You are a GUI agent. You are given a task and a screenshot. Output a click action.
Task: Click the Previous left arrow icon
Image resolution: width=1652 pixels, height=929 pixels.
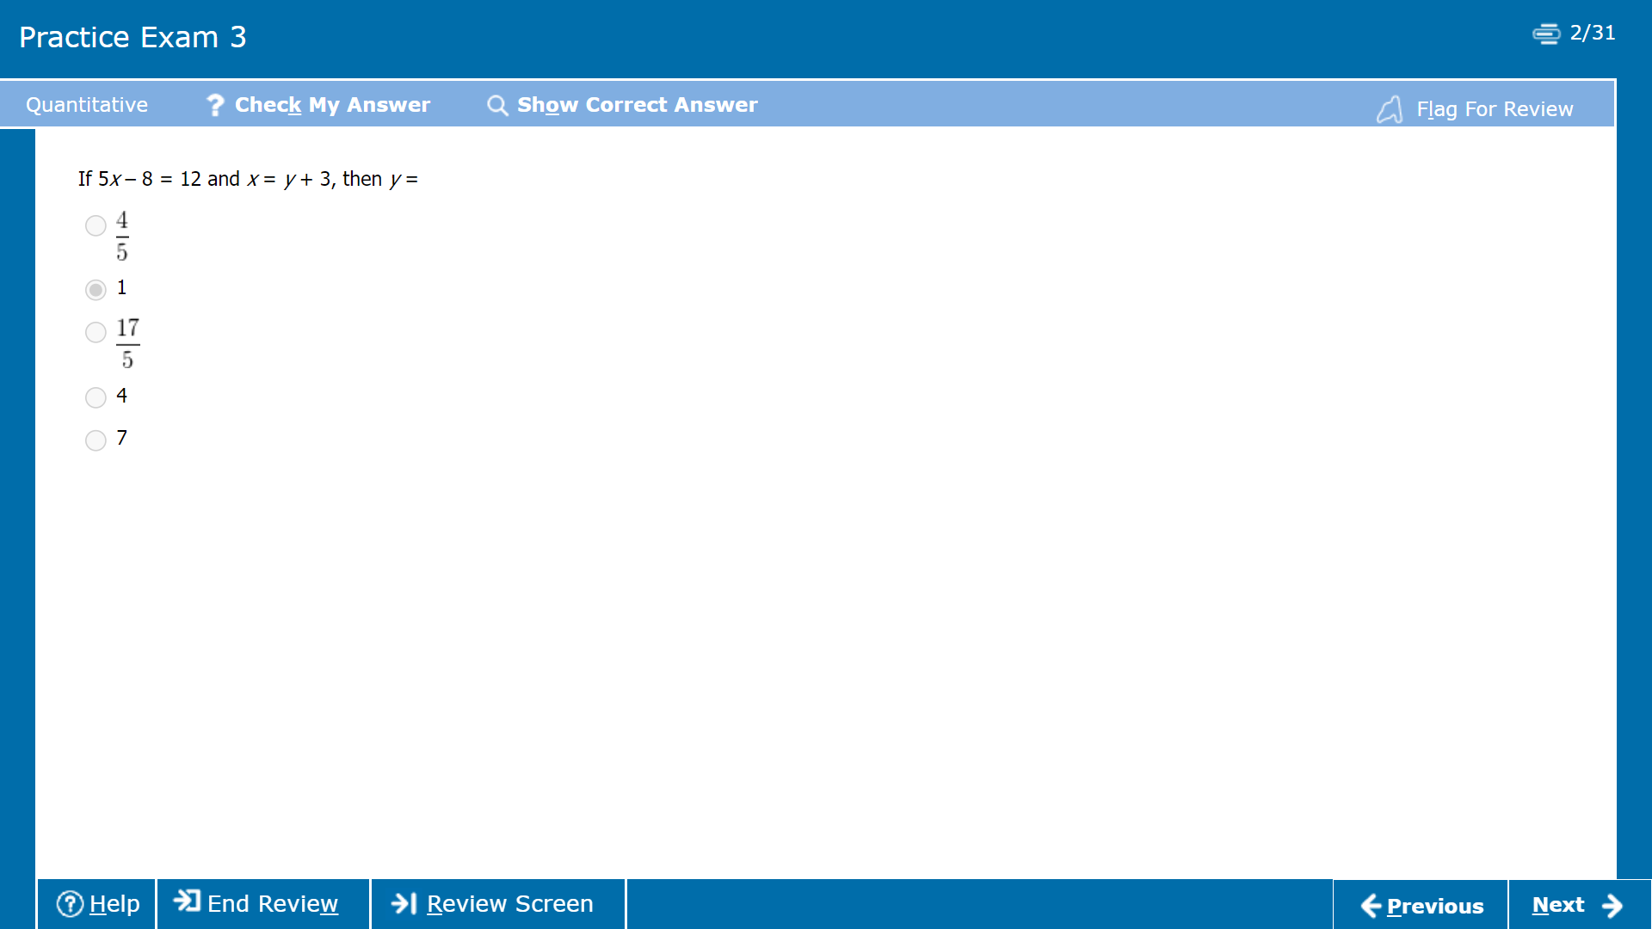tap(1371, 906)
